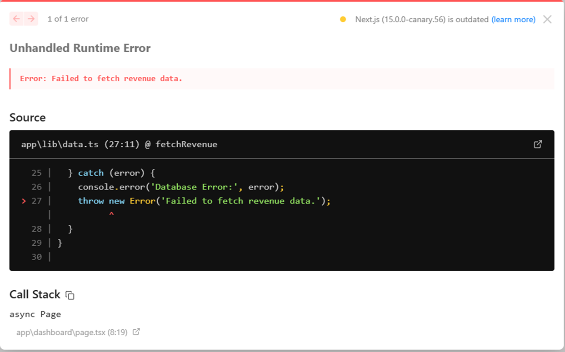Click 'app\lib\data.ts (27:11) @ fetchRevenue' header
Screen dimensions: 565x352
coord(119,144)
